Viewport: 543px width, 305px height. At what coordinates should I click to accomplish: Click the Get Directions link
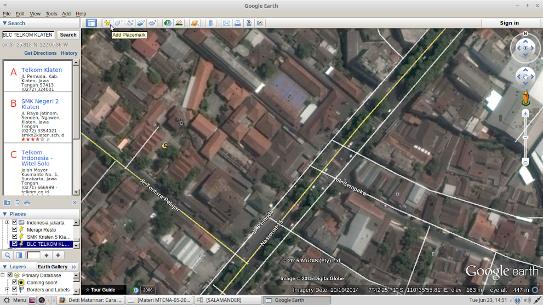click(x=40, y=53)
